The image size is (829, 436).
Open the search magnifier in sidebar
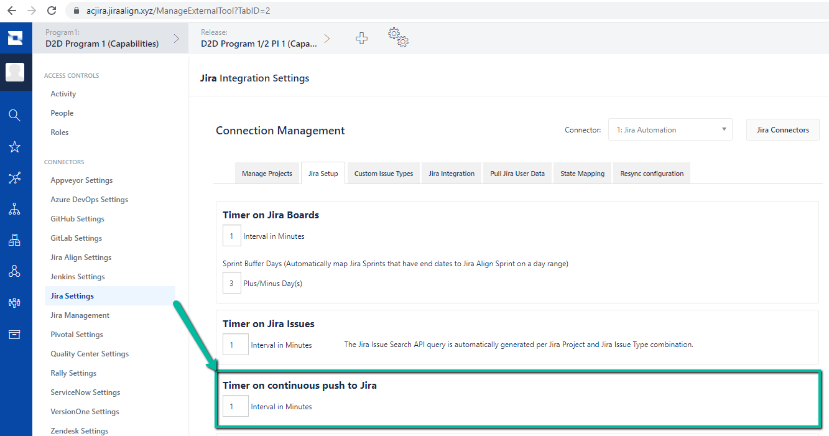[14, 115]
